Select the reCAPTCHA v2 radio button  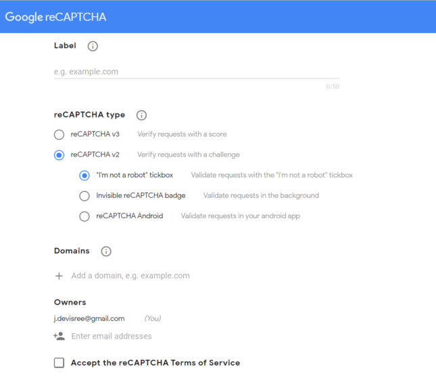(59, 155)
